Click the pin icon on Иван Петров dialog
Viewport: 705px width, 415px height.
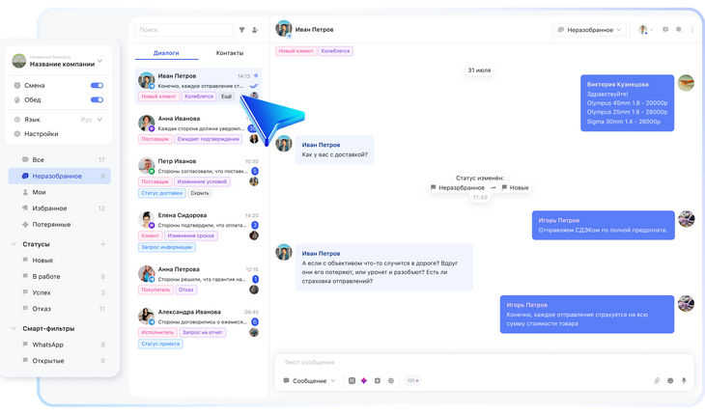255,75
